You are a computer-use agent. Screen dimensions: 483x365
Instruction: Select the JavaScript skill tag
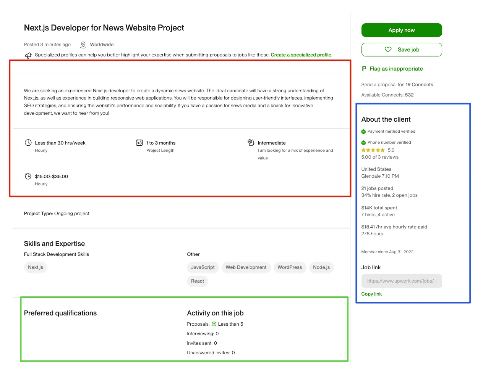point(203,267)
